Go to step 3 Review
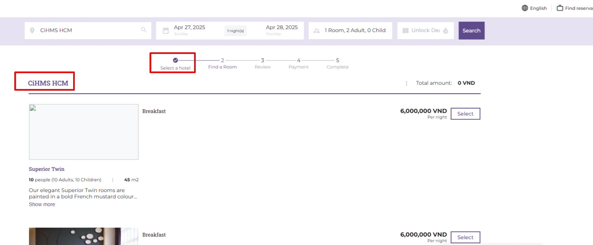 click(262, 64)
